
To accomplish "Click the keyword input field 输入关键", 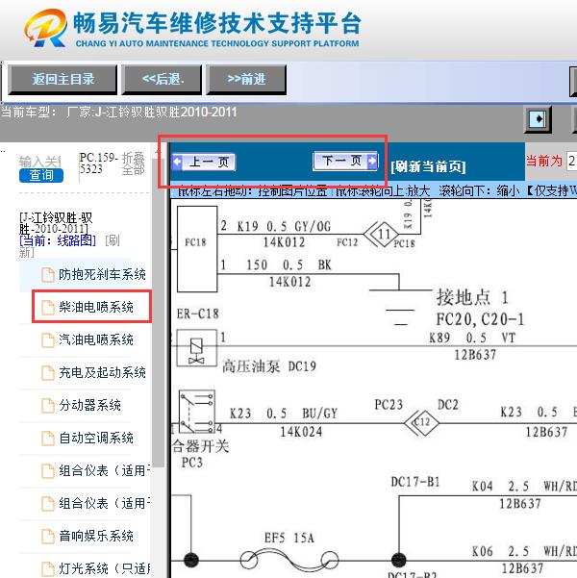I will point(39,162).
